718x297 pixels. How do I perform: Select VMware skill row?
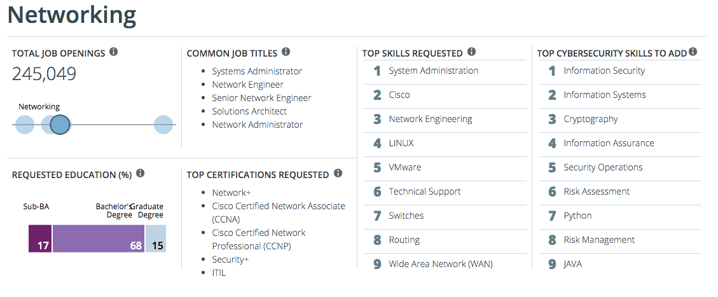tap(405, 167)
